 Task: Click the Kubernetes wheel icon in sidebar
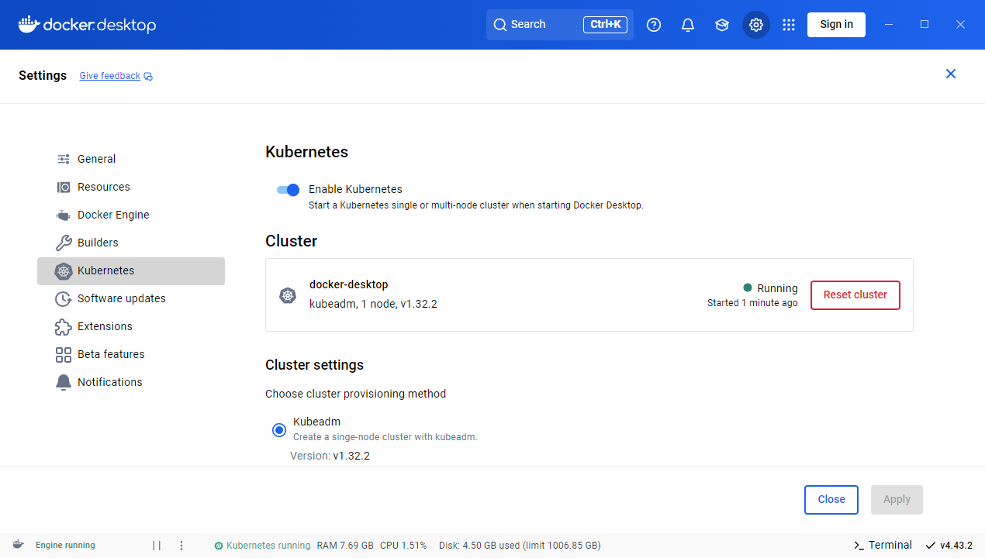tap(64, 271)
